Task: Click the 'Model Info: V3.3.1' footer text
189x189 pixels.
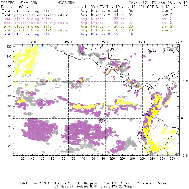Action: pyautogui.click(x=34, y=183)
